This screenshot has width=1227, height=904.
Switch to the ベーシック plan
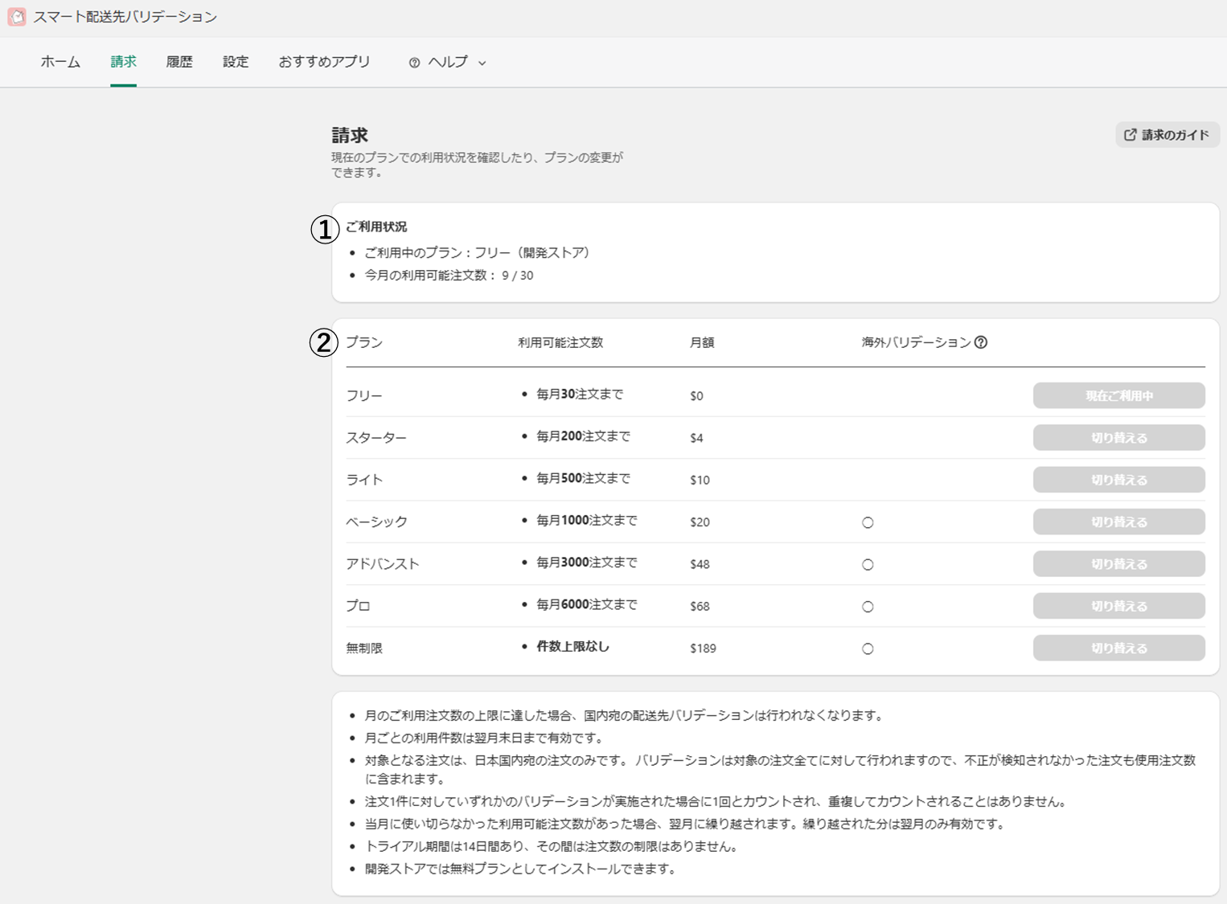click(1118, 522)
